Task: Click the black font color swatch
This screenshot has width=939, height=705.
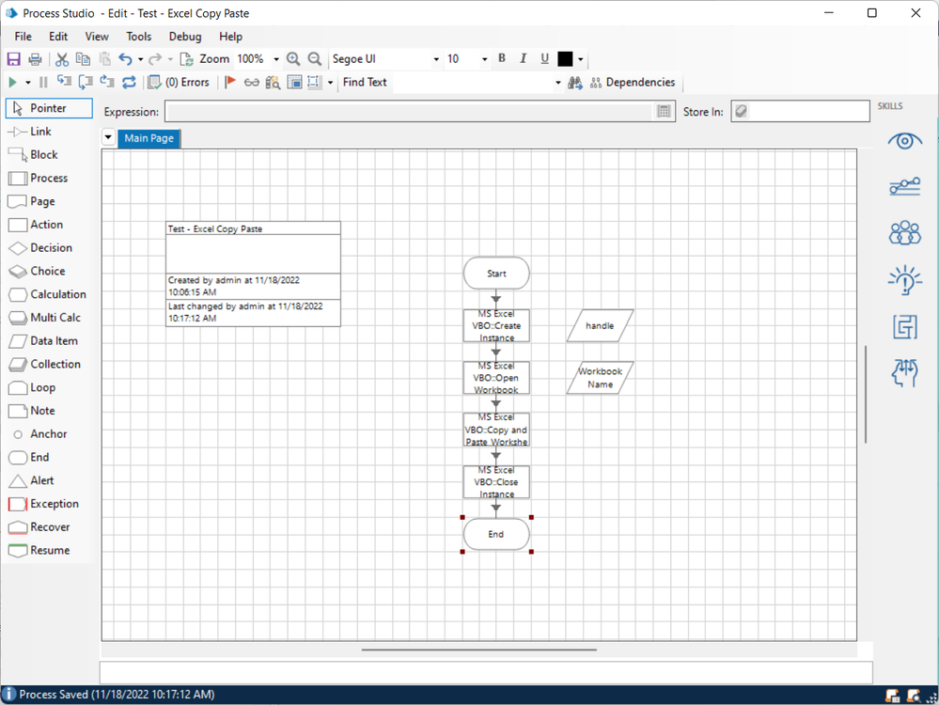Action: click(x=565, y=59)
